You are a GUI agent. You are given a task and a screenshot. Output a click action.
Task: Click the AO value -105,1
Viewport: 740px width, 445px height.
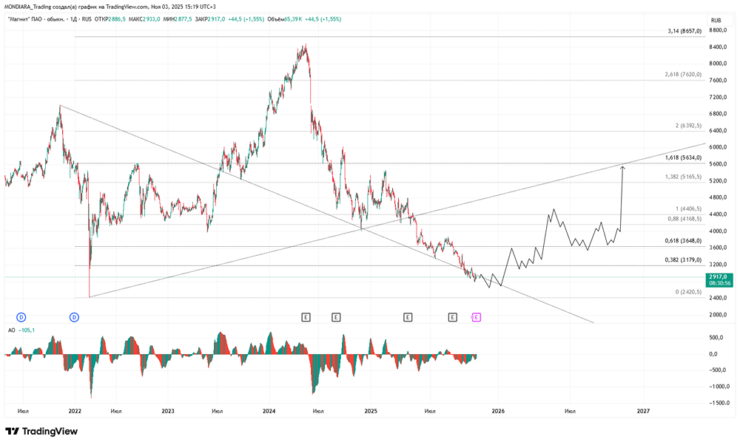coord(27,330)
